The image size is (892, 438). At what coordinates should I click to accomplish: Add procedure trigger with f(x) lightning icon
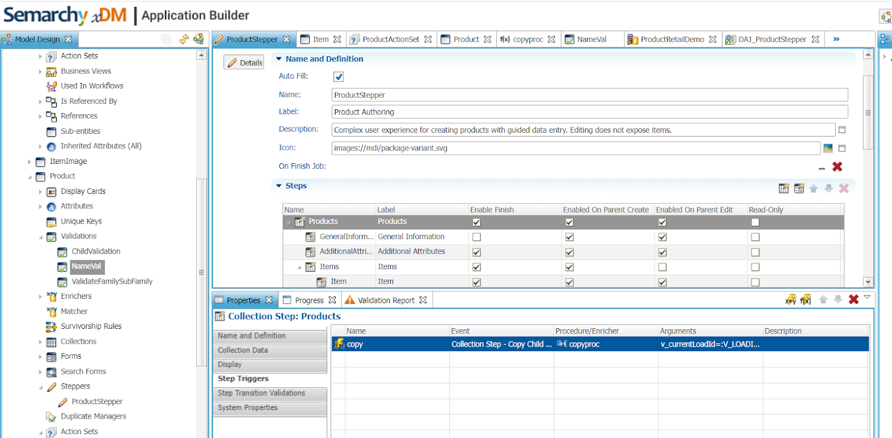pyautogui.click(x=806, y=300)
